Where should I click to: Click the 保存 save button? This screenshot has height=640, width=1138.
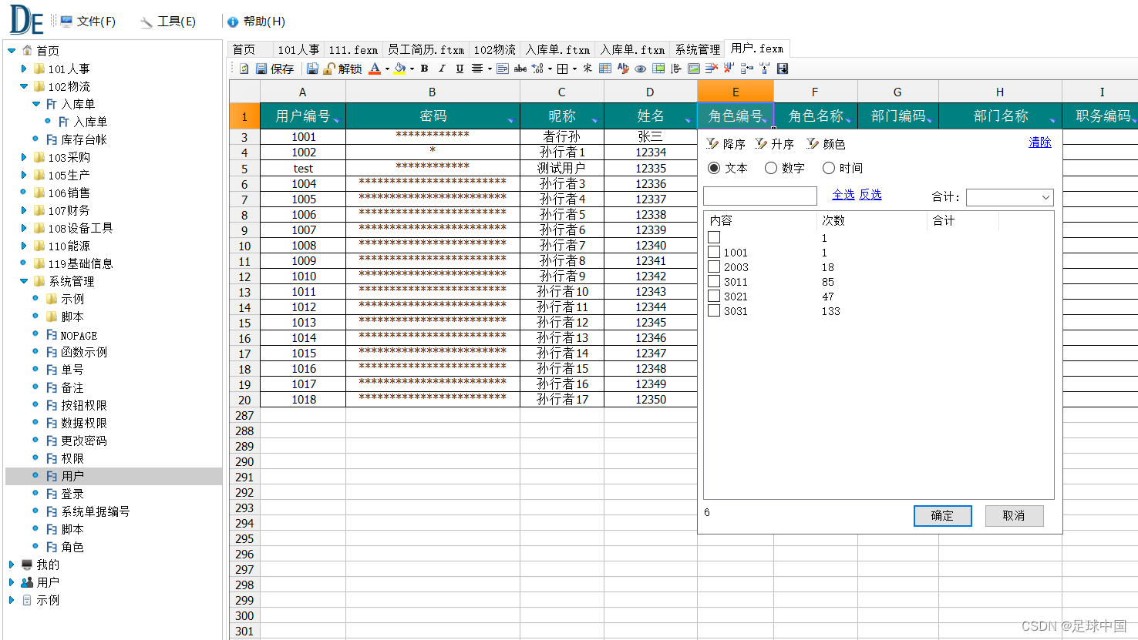274,69
